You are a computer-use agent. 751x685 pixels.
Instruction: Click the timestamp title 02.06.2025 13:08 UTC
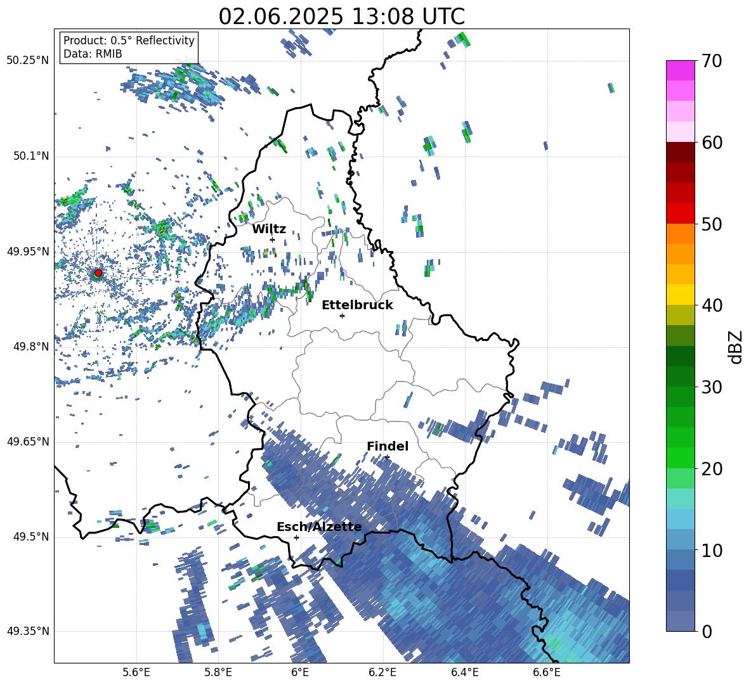point(341,16)
